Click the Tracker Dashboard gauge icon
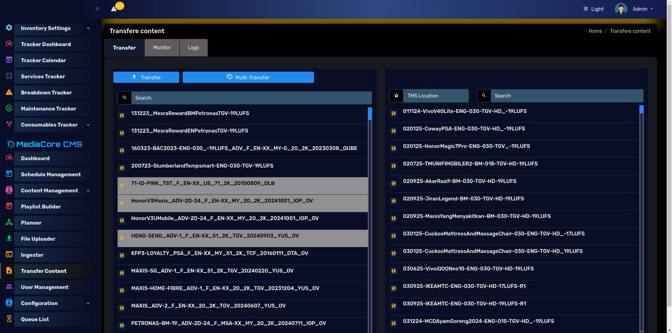The width and height of the screenshot is (672, 333). (x=9, y=44)
